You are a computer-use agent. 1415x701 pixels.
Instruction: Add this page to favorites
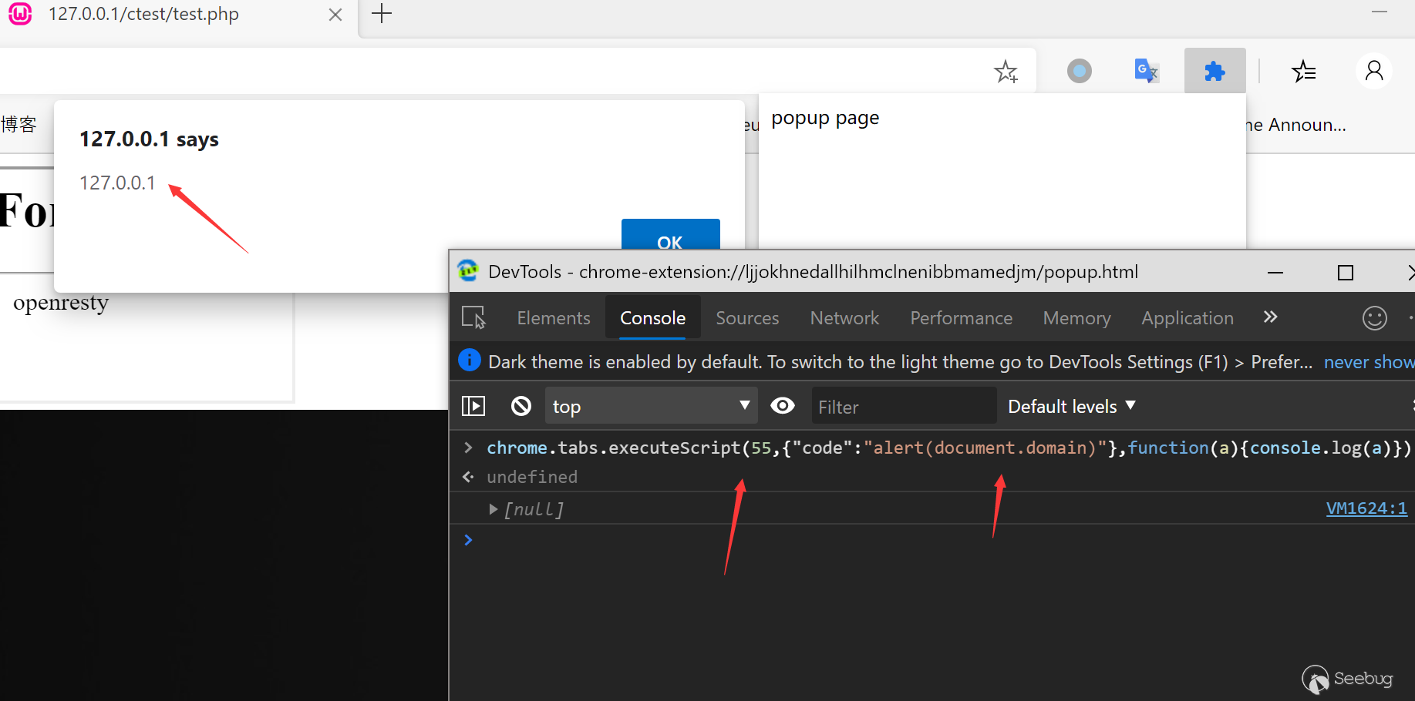tap(1006, 72)
